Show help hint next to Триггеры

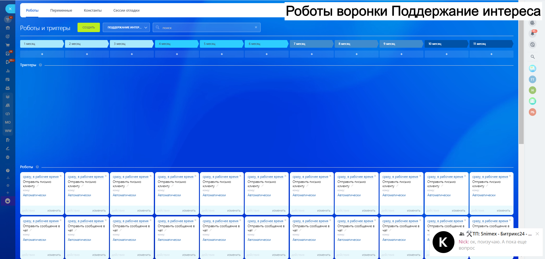(x=40, y=65)
